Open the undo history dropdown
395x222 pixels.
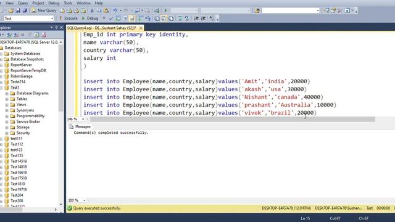click(120, 10)
